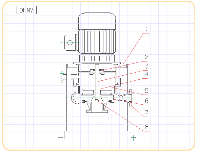Click the ribbed motor housing
198x152 pixels.
[x=97, y=42]
